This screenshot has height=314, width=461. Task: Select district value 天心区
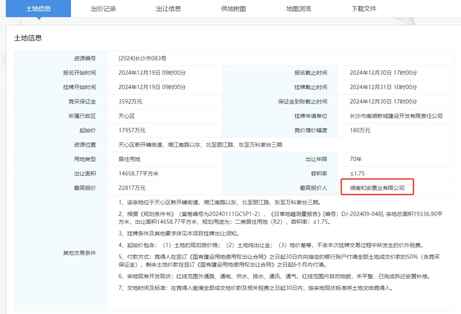(127, 116)
